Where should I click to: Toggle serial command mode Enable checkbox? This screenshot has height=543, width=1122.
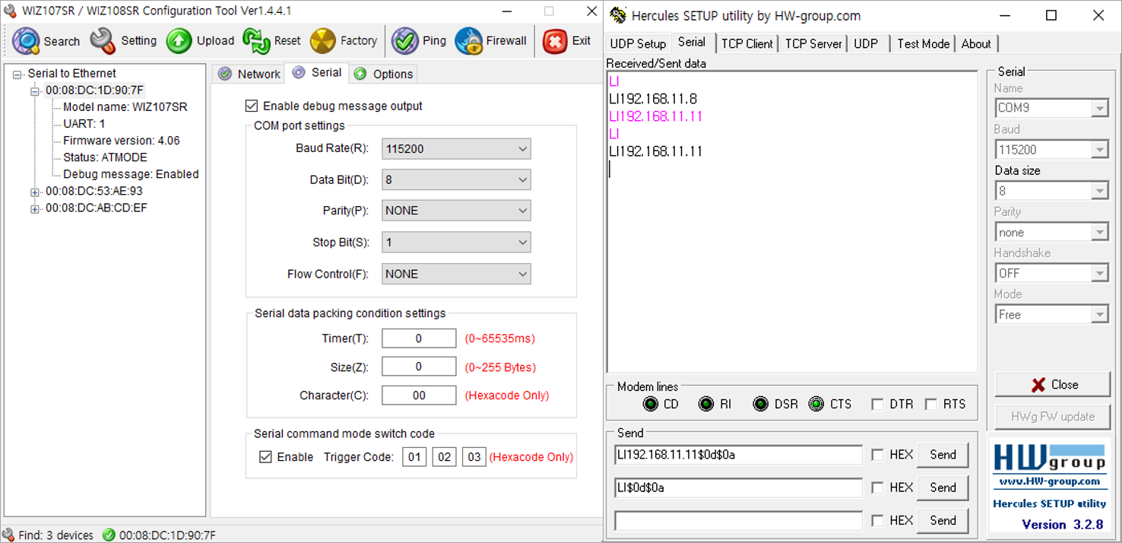pyautogui.click(x=265, y=457)
